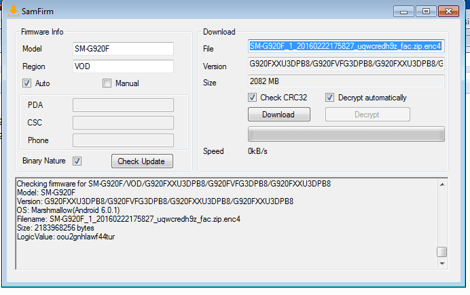Click the Check Update button
Viewport: 470px width, 295px height.
142,161
